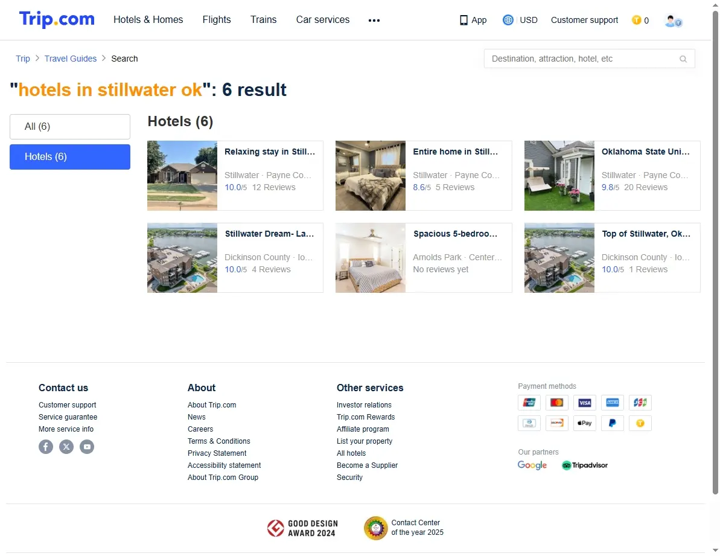Click the Discover payment icon
Viewport: 720px width, 556px height.
tap(557, 423)
